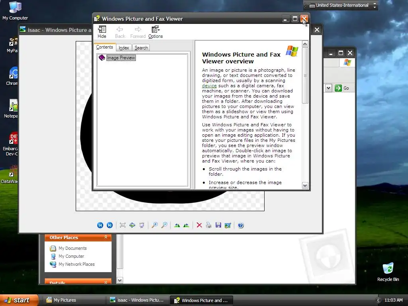Zoom in on the isaac image
Viewport: 408px width, 306px height.
click(x=155, y=226)
